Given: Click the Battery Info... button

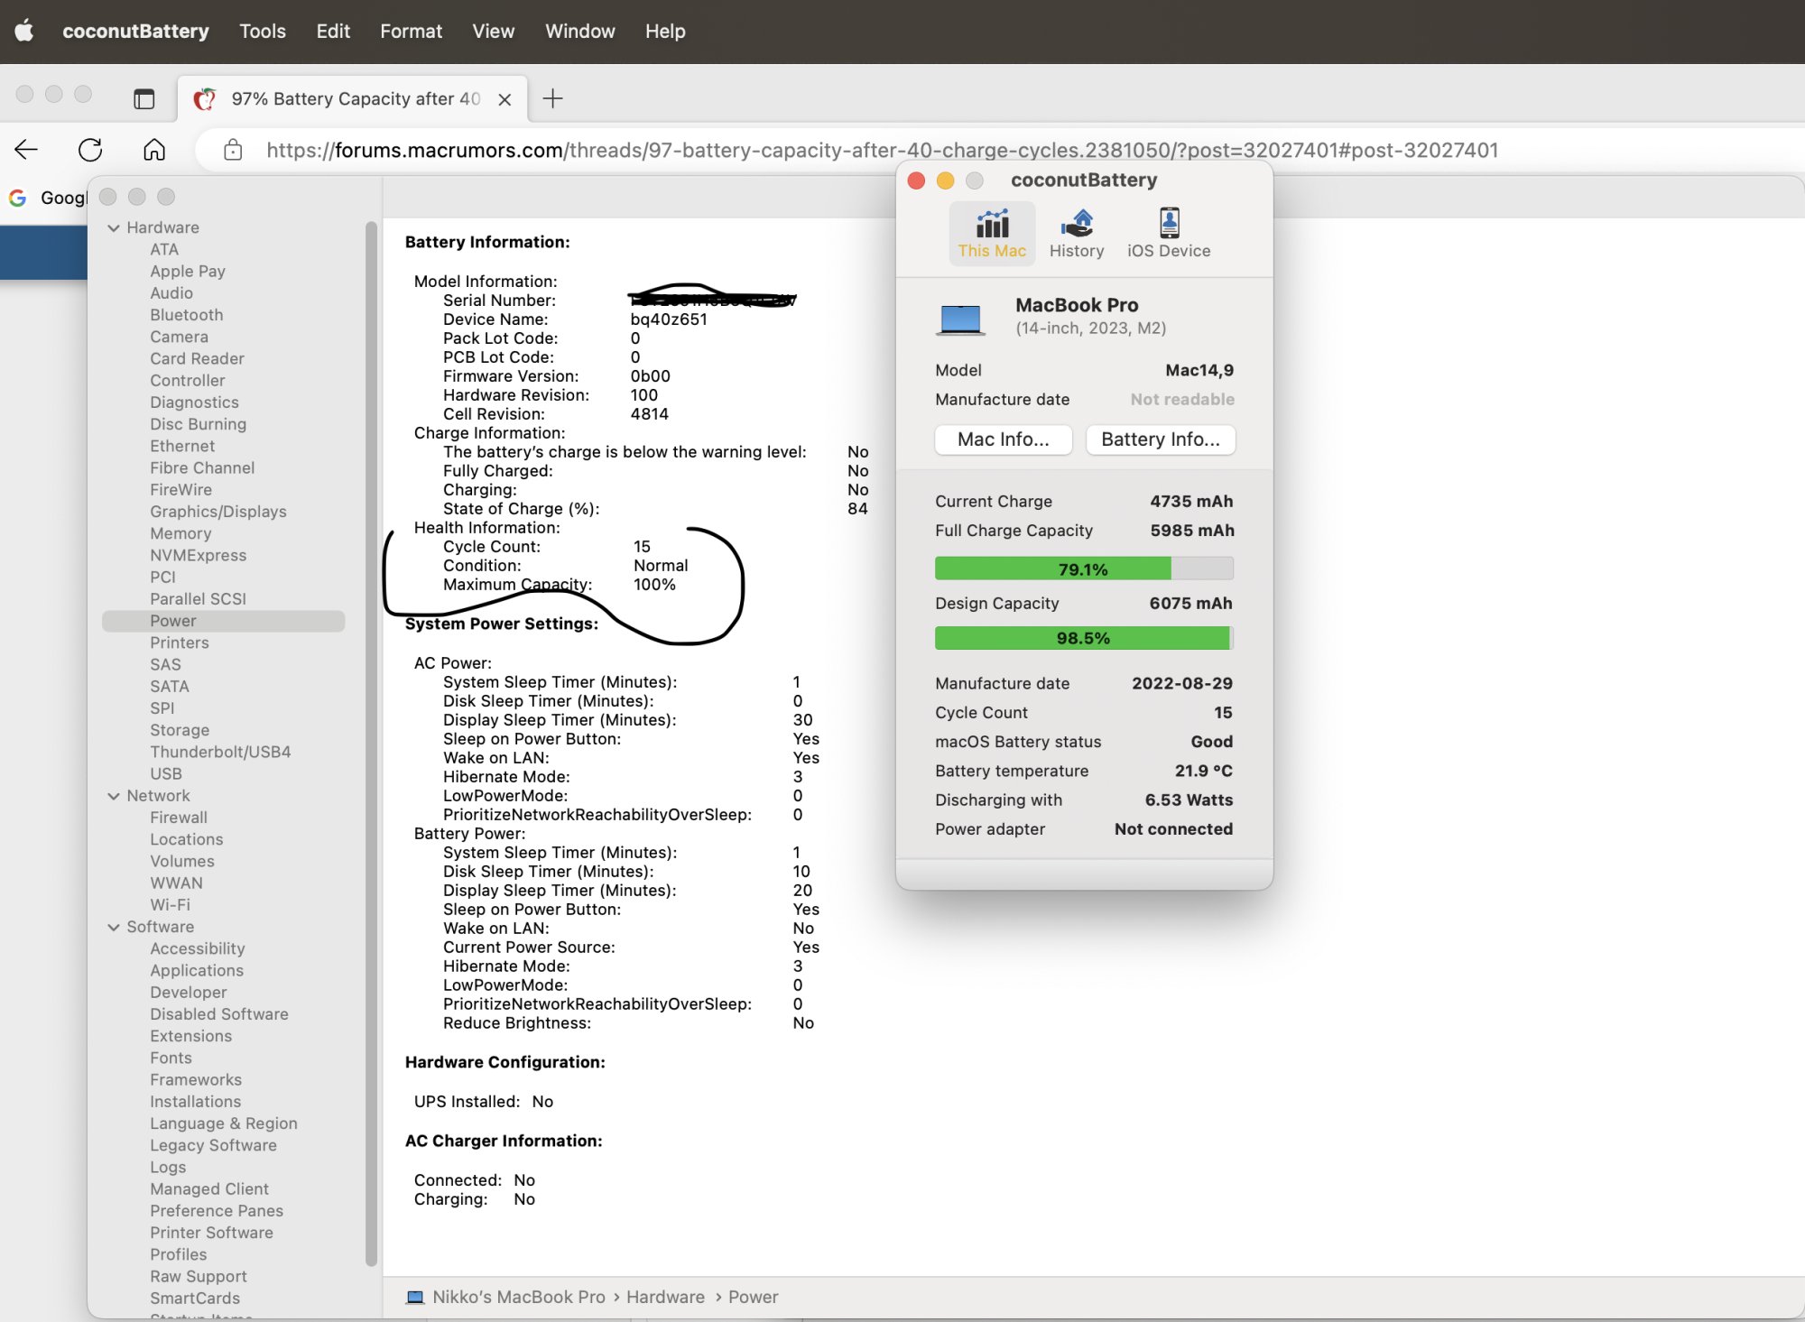Looking at the screenshot, I should coord(1160,439).
